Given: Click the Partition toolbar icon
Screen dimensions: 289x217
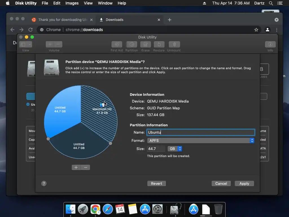Looking at the screenshot, I should click(132, 44).
